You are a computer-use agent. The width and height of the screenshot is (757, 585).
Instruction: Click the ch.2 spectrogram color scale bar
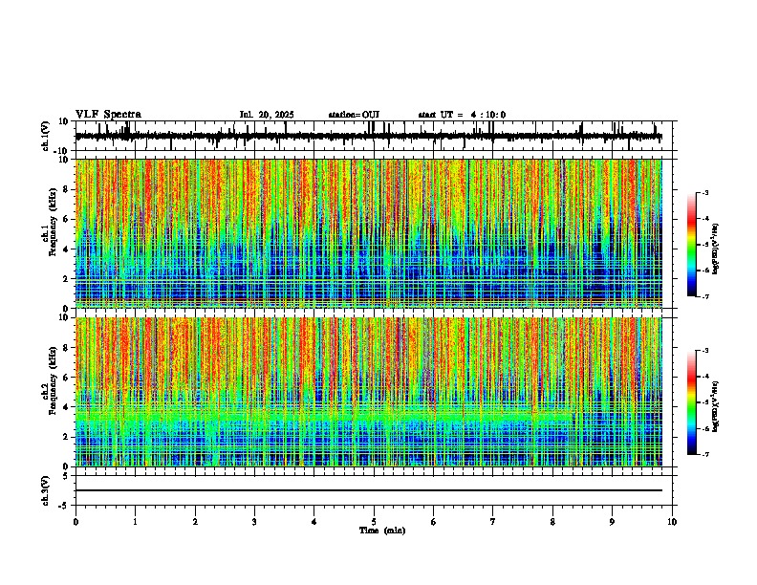pos(692,402)
